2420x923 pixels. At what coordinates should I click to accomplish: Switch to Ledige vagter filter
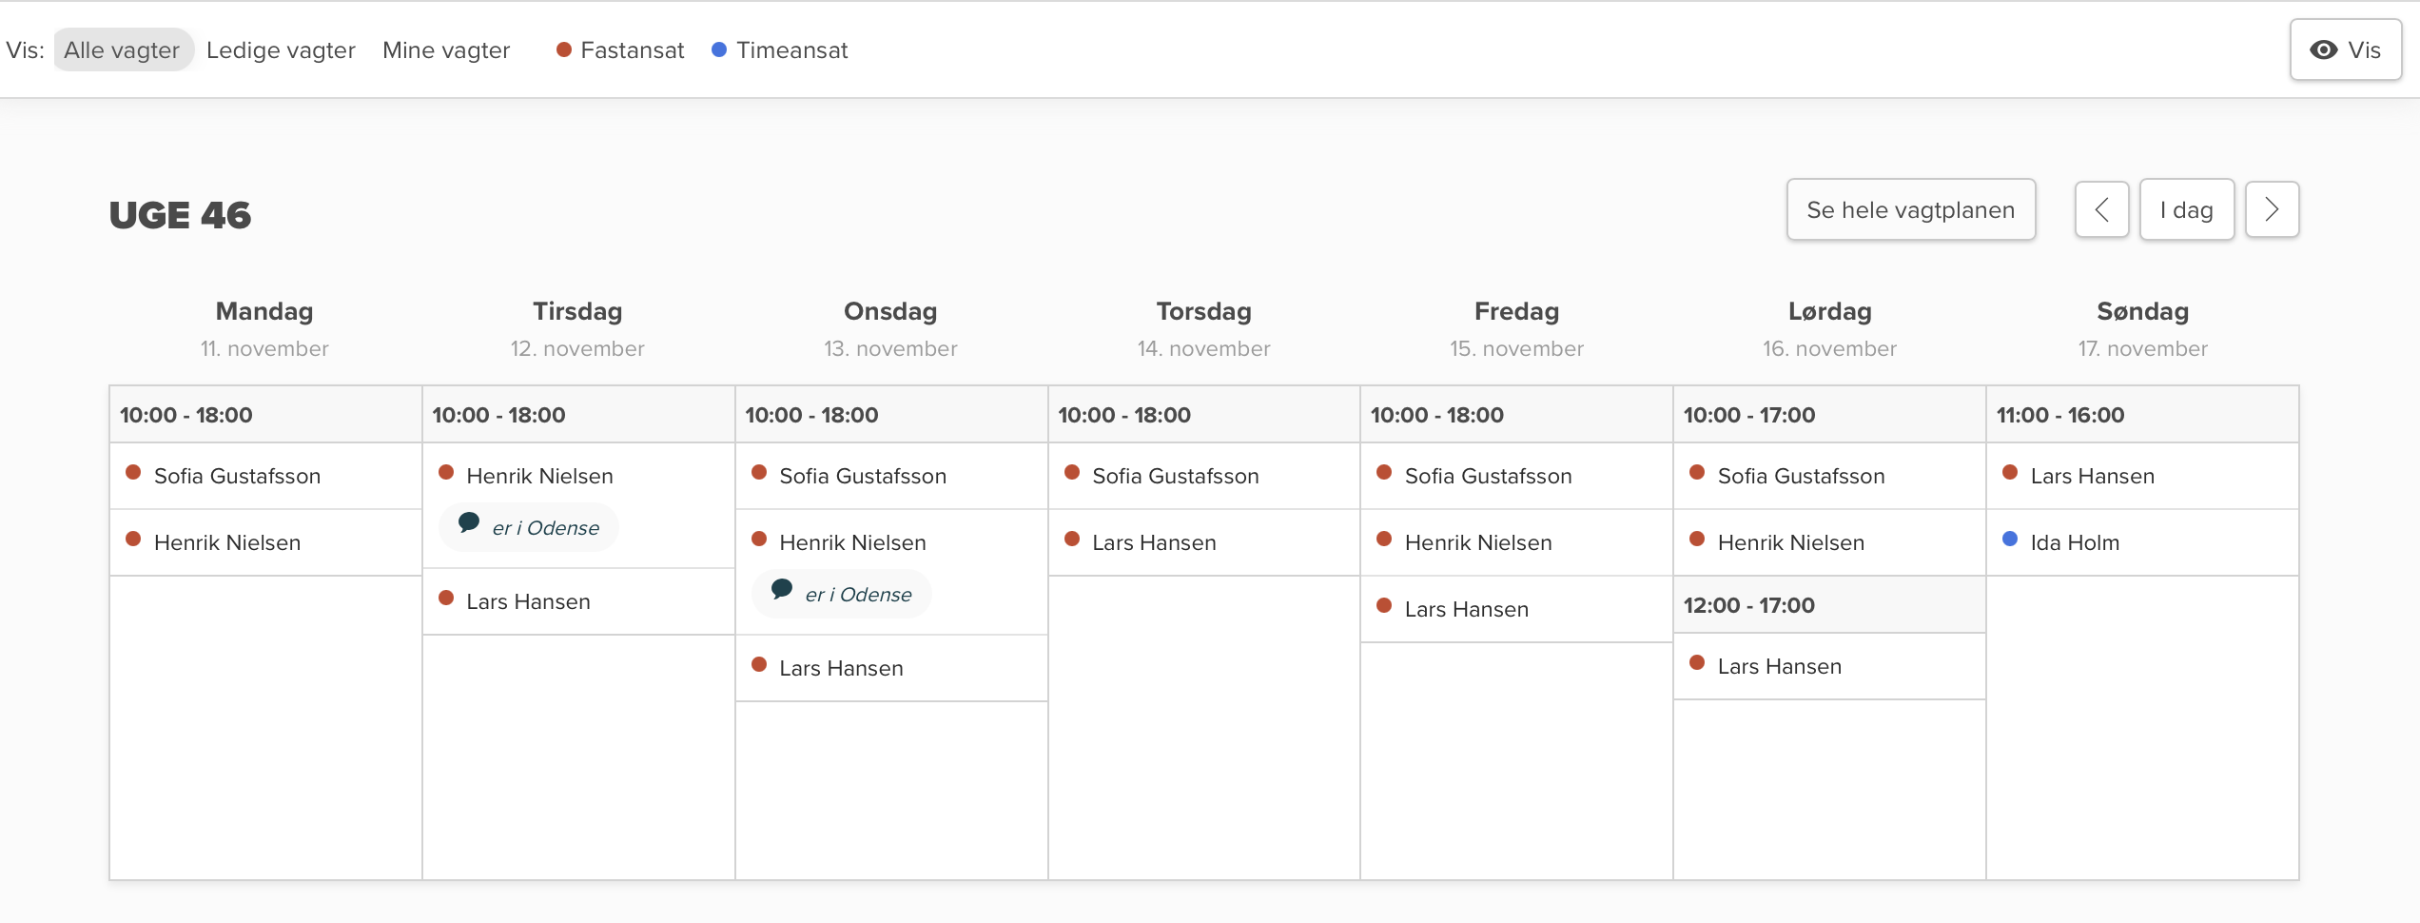[281, 50]
